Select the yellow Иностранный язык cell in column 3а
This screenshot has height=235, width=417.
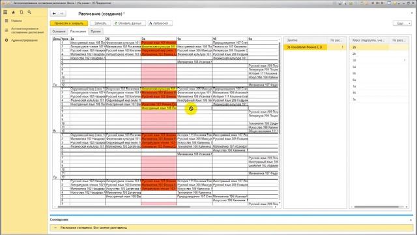pyautogui.click(x=159, y=108)
